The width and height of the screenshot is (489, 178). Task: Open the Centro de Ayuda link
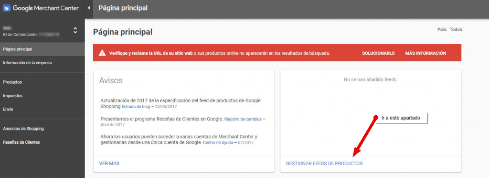click(x=218, y=143)
